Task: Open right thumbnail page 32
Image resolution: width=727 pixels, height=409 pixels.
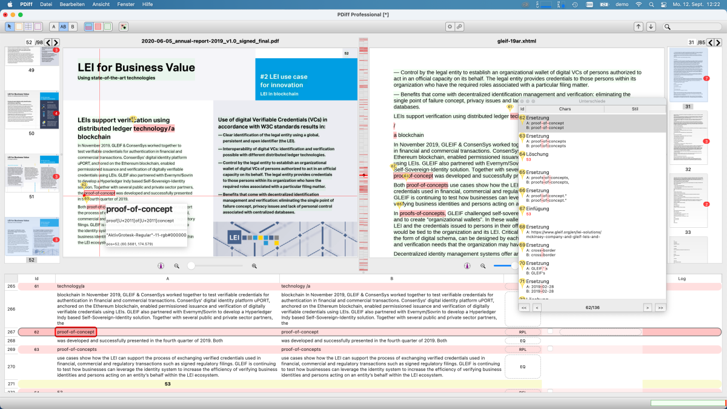Action: (x=688, y=139)
